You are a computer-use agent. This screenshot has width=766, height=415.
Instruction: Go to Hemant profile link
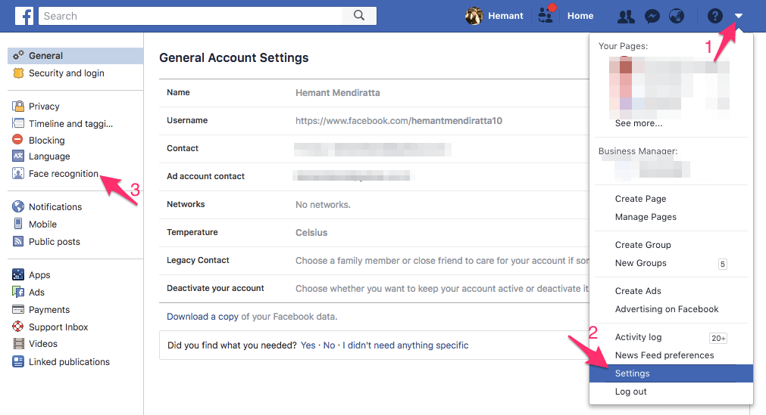coord(505,16)
